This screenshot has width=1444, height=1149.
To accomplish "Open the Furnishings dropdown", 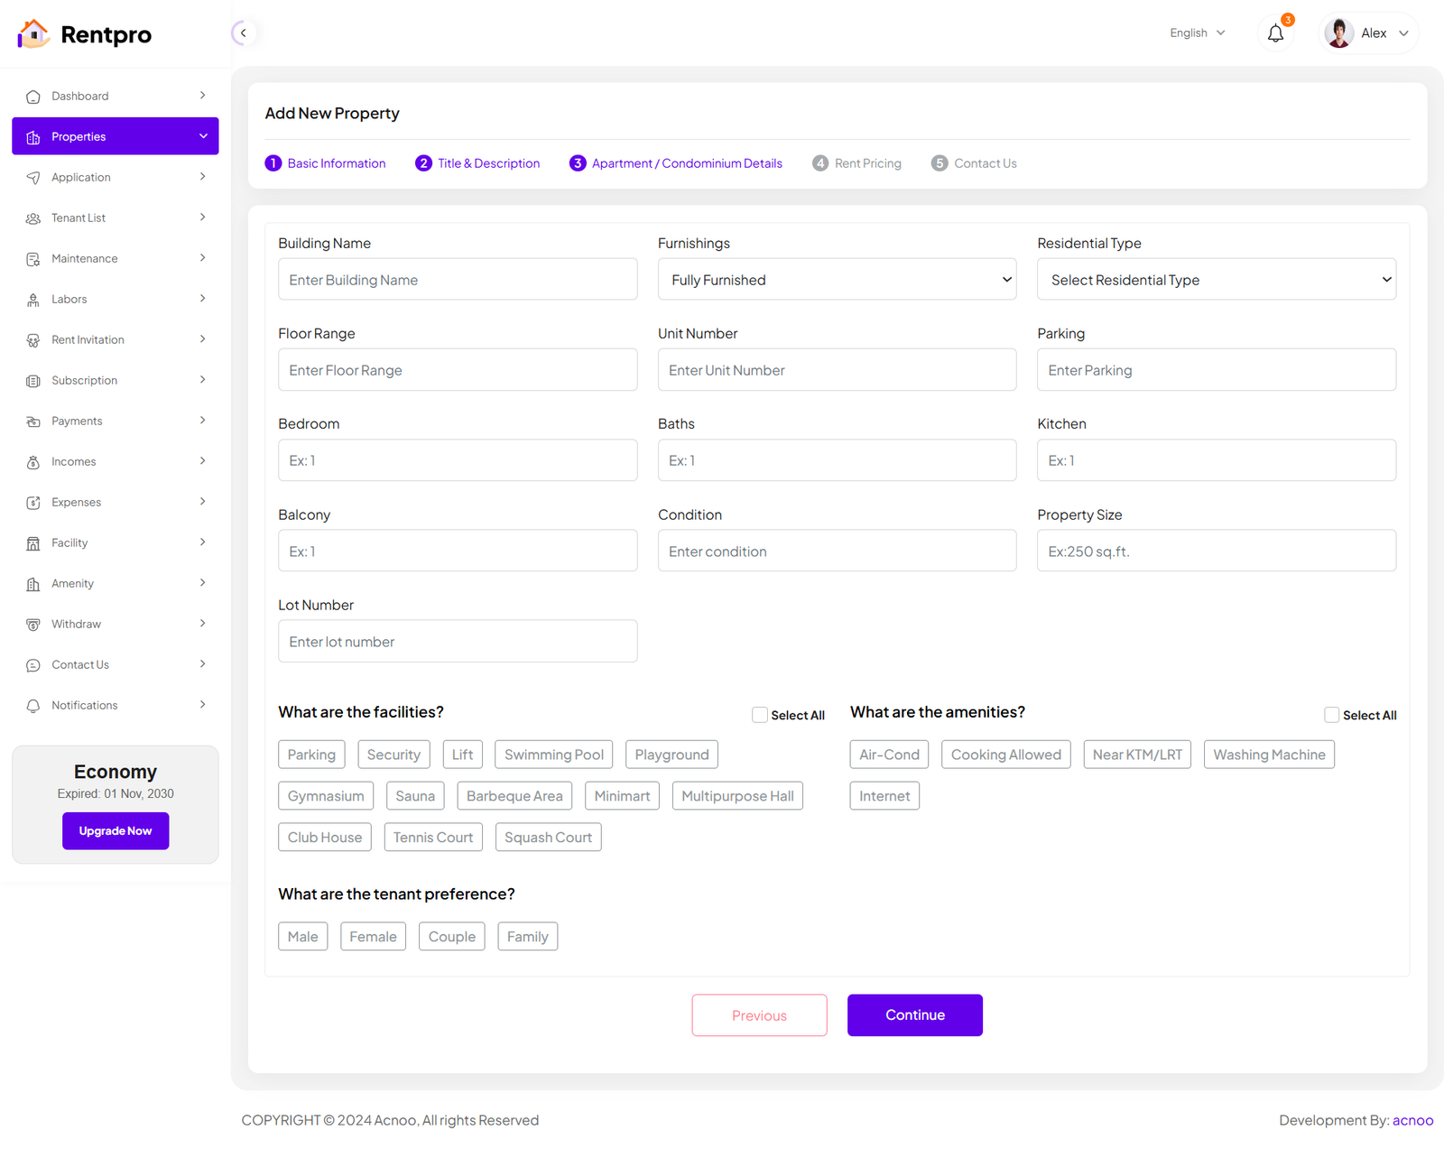I will pyautogui.click(x=837, y=280).
